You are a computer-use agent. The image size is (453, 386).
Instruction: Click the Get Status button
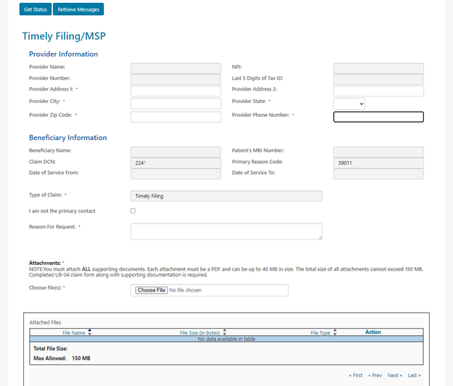[35, 9]
